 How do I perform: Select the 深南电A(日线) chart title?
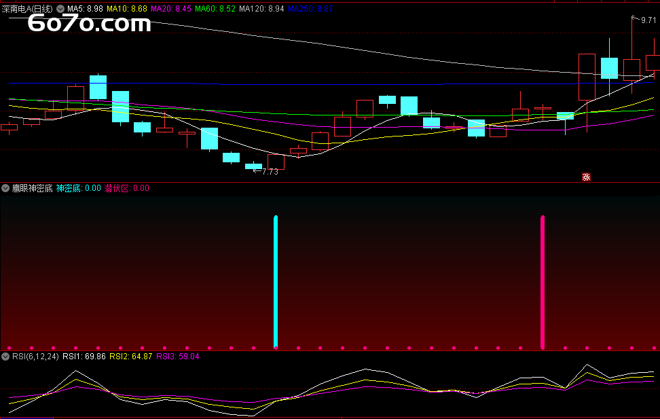[27, 9]
